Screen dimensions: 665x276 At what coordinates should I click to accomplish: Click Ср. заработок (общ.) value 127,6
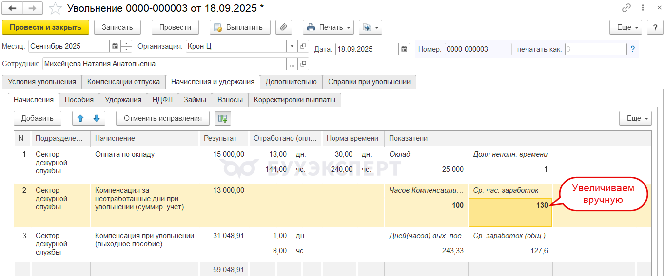click(x=539, y=251)
